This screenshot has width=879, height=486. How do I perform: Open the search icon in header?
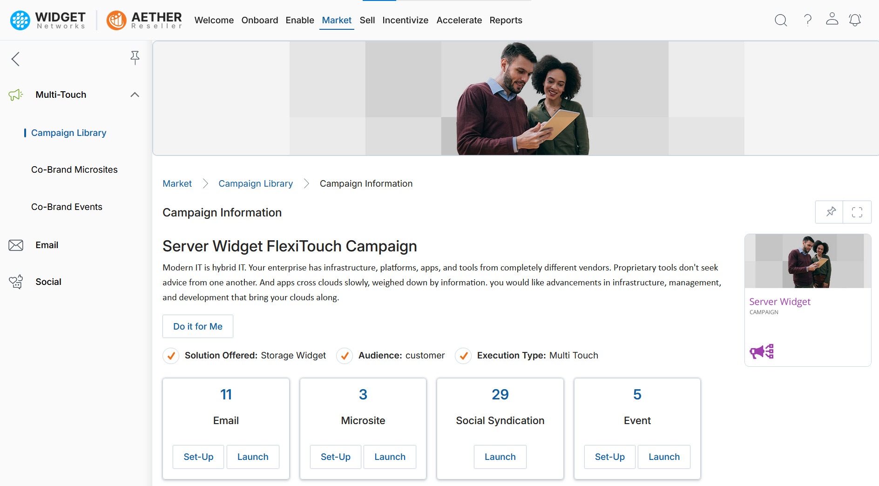pos(781,20)
